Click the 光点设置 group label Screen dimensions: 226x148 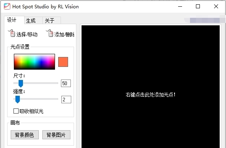point(20,47)
